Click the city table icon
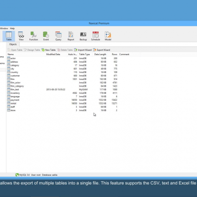 point(9,69)
